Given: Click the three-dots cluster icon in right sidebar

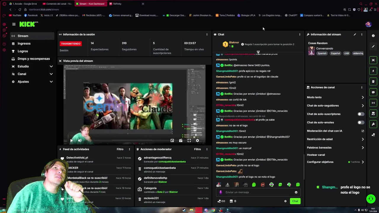Looking at the screenshot, I should [373, 135].
